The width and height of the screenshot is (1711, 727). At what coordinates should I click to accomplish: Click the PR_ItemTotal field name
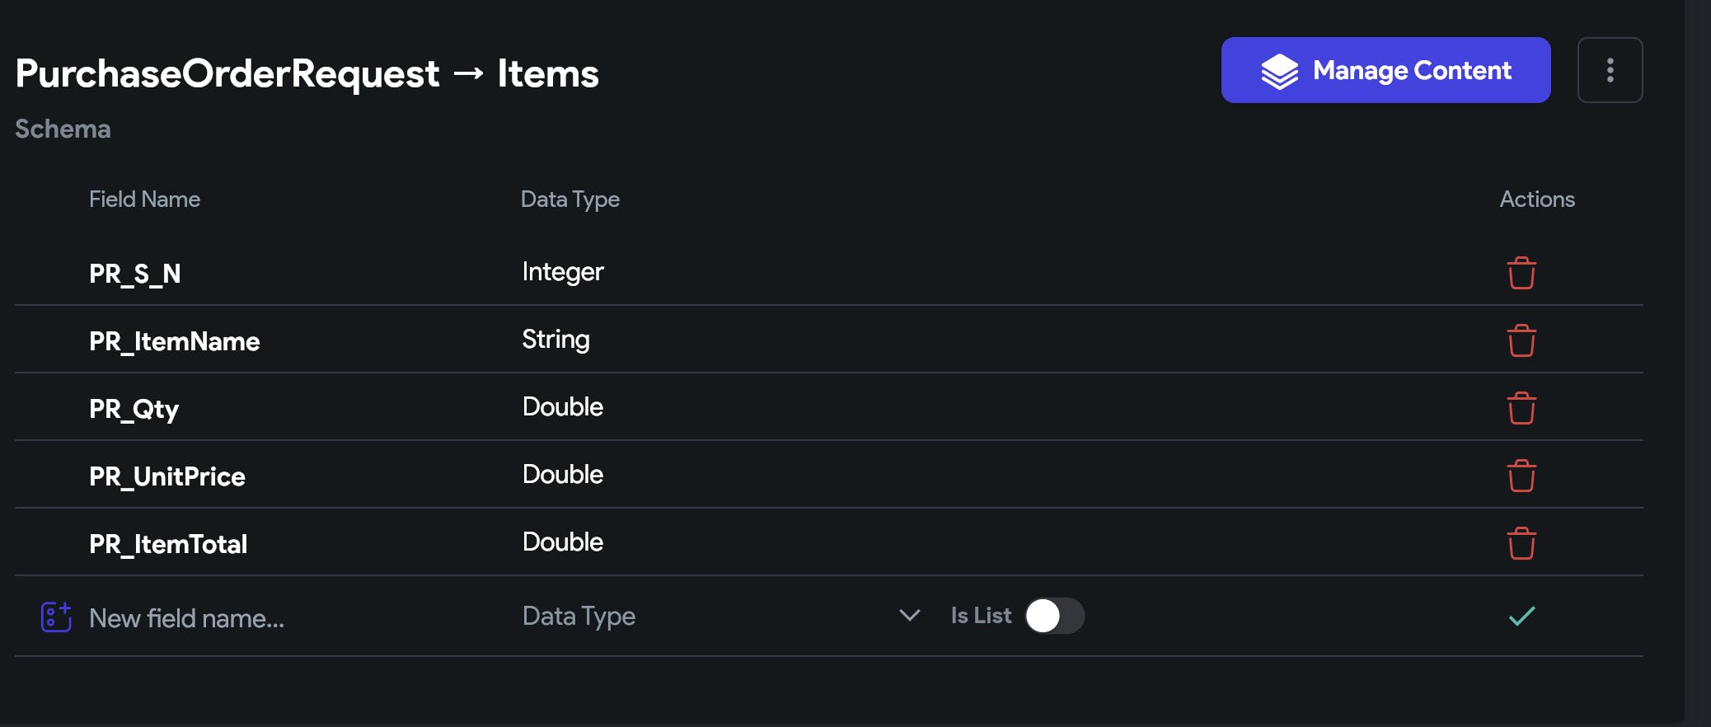(x=168, y=544)
